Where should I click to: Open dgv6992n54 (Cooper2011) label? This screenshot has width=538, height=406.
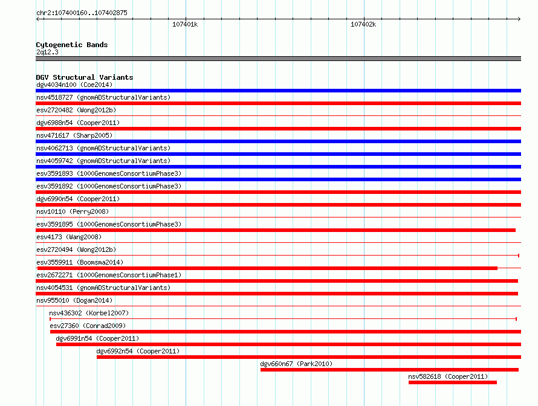tap(138, 351)
